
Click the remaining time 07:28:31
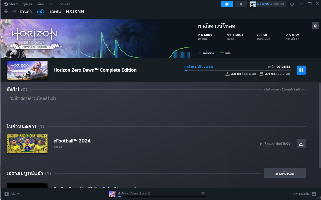pos(284,67)
